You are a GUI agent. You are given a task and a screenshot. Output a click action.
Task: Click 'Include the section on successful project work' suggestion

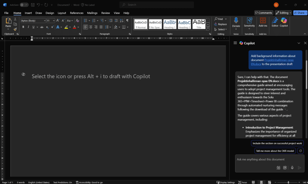coord(277,143)
